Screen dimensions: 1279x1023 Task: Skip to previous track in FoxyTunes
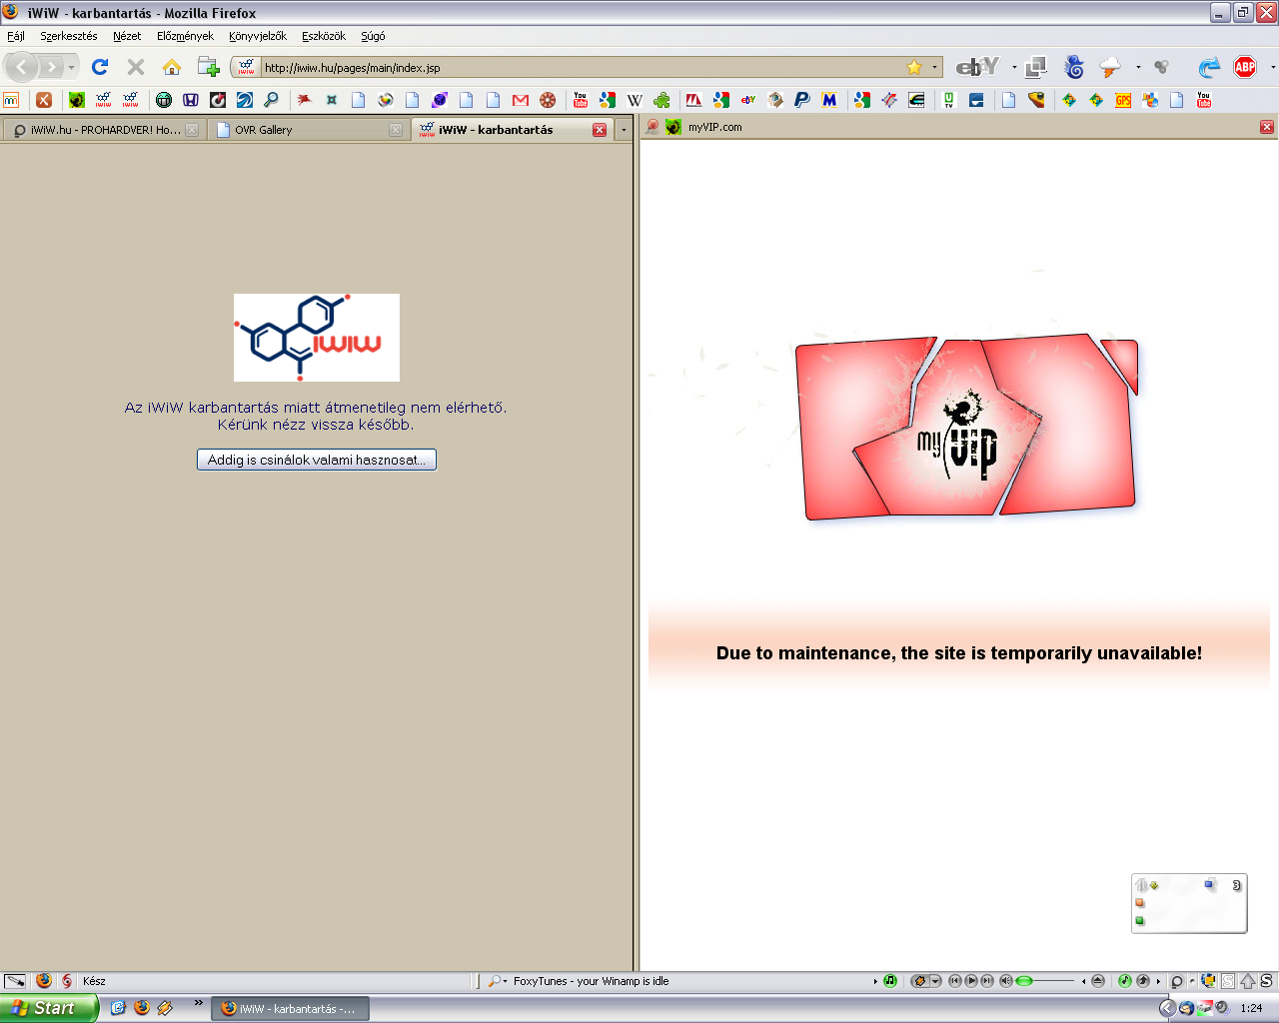955,981
